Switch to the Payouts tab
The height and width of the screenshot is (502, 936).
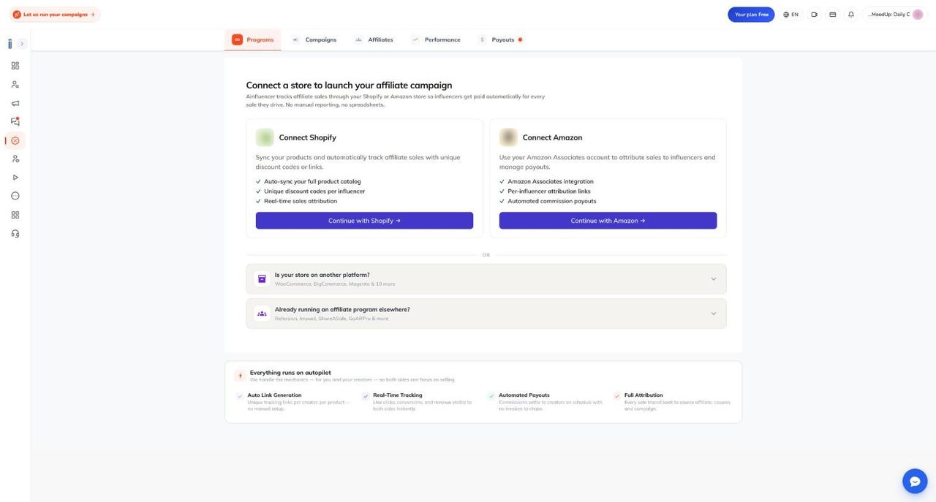click(x=500, y=39)
